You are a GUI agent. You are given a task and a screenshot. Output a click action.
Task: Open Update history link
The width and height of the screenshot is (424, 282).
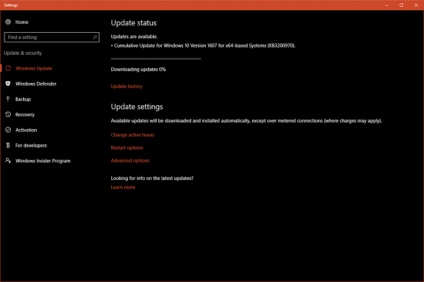click(127, 86)
